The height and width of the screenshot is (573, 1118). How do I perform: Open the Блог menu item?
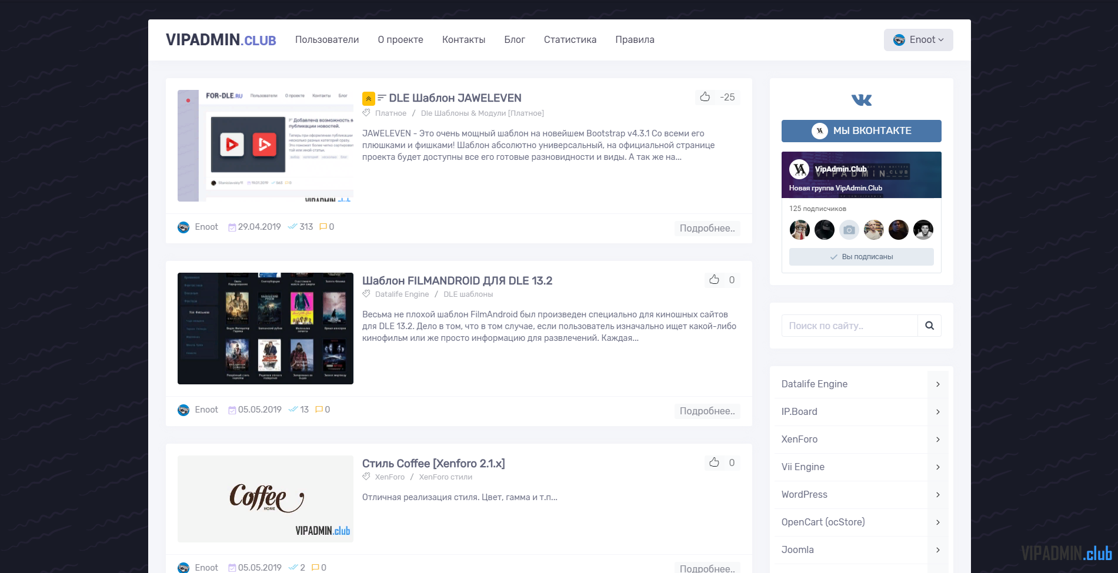(515, 40)
